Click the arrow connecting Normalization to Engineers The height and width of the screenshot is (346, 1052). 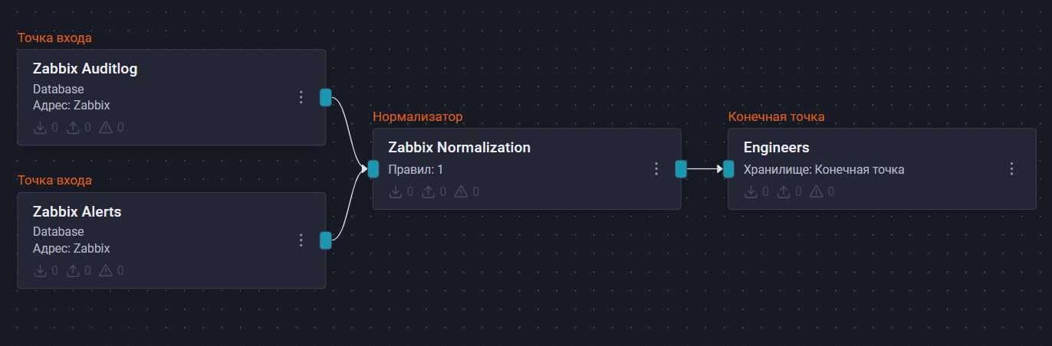(x=704, y=168)
